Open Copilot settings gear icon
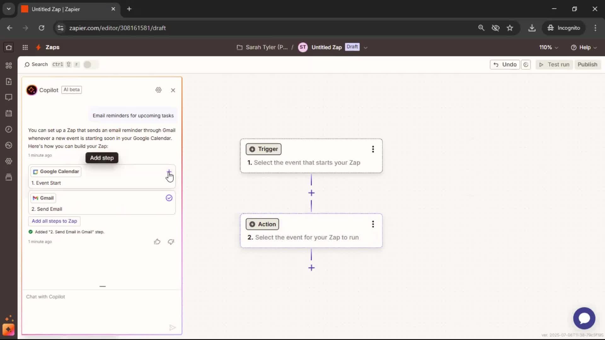 [x=158, y=90]
